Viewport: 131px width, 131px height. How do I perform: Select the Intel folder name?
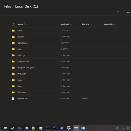19,49
